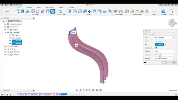Toggle visibility of revolve 1 component
Image resolution: width=178 pixels, height=100 pixels.
coord(9,55)
